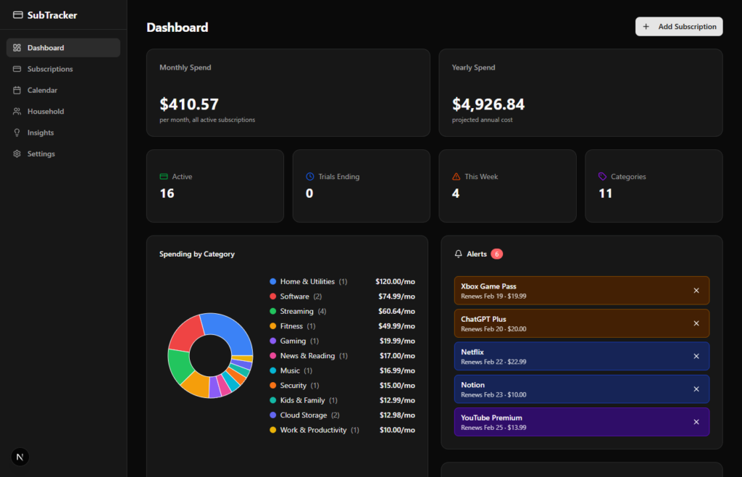The image size is (742, 477).
Task: Select the Insights lightbulb icon
Action: coord(17,132)
